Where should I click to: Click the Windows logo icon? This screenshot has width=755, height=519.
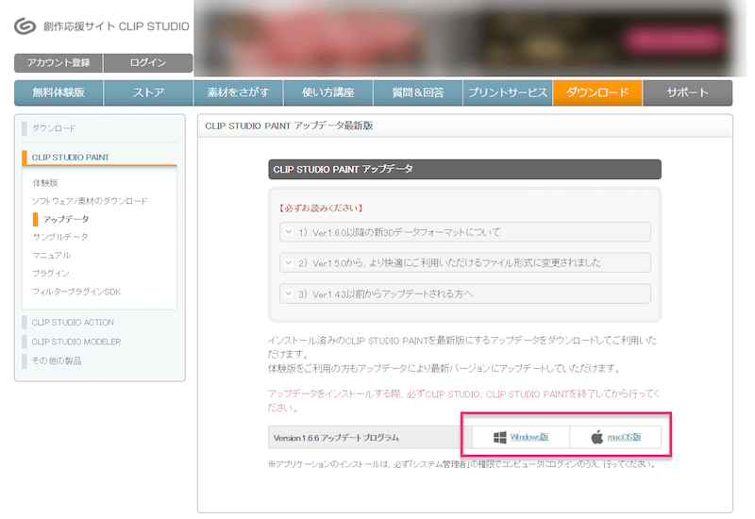click(500, 437)
